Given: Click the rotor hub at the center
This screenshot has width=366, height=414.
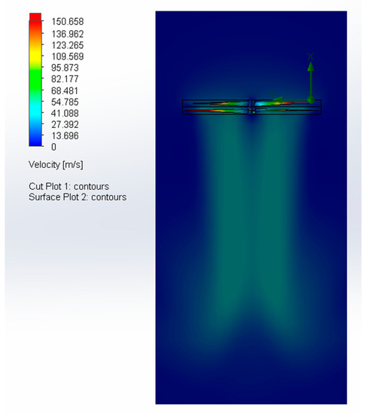Looking at the screenshot, I should [252, 107].
